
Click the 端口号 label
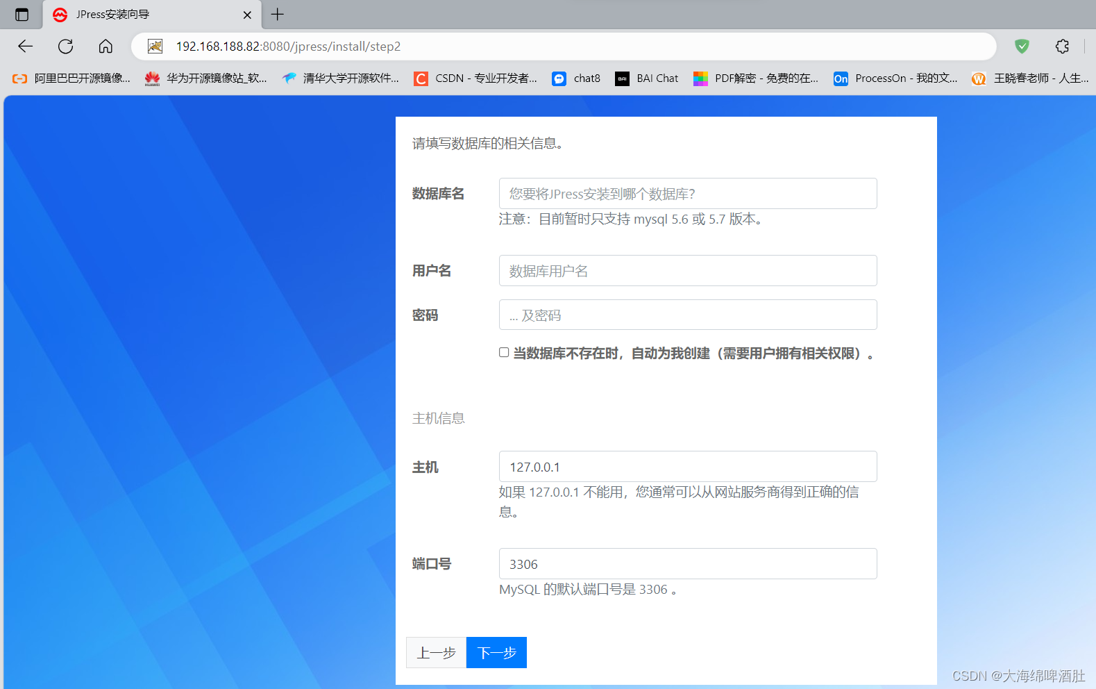point(432,564)
